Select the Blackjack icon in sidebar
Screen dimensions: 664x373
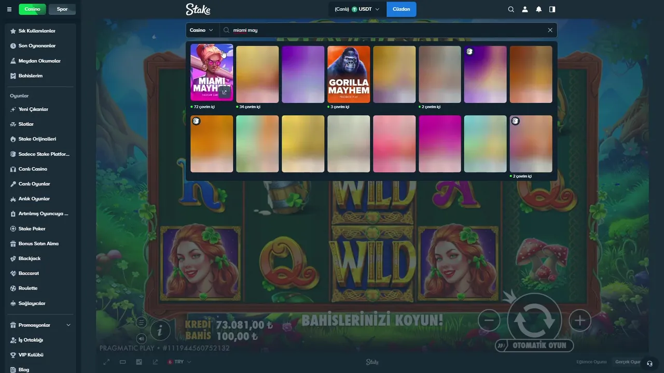point(13,259)
